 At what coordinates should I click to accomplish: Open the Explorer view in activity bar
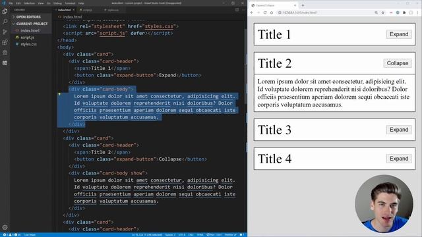(5, 11)
